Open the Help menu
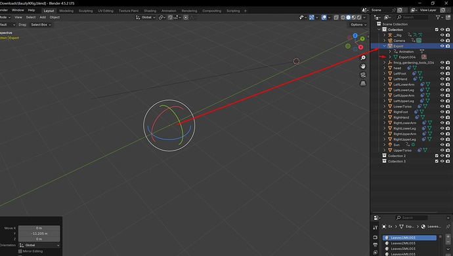This screenshot has height=256, width=453. pos(32,10)
